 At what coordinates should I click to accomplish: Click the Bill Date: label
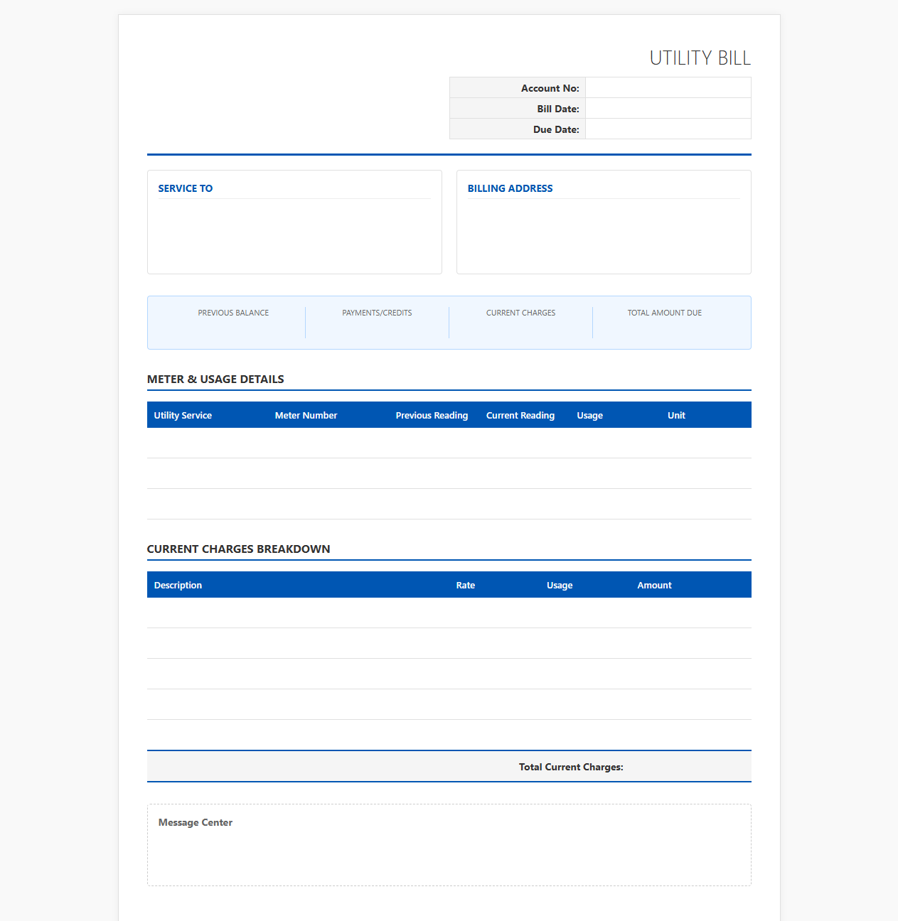558,109
